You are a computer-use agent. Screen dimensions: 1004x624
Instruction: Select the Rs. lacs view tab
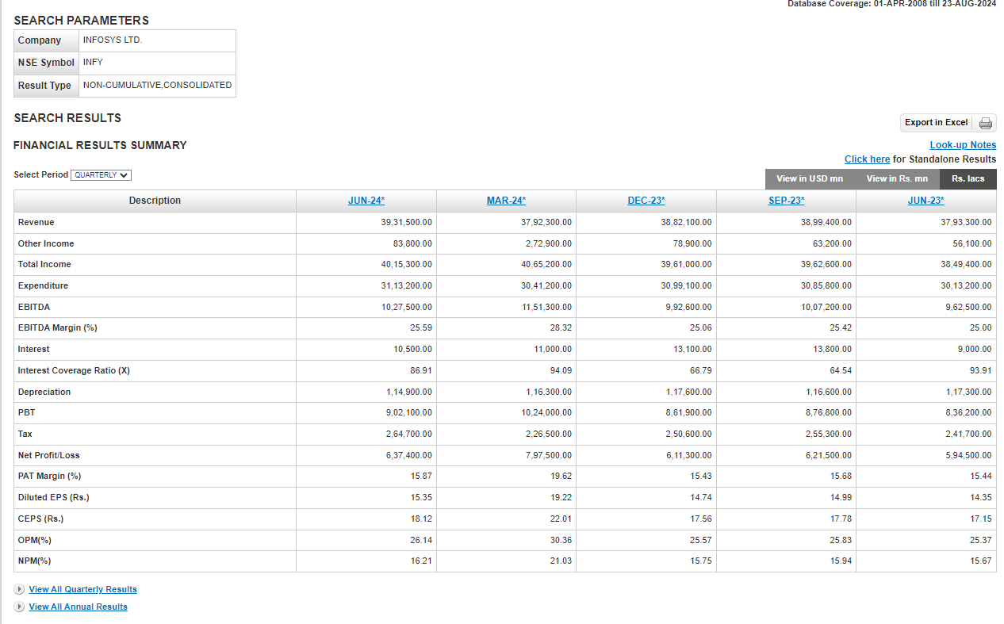click(x=968, y=179)
